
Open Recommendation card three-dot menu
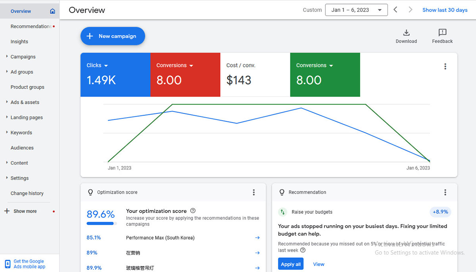pos(445,192)
